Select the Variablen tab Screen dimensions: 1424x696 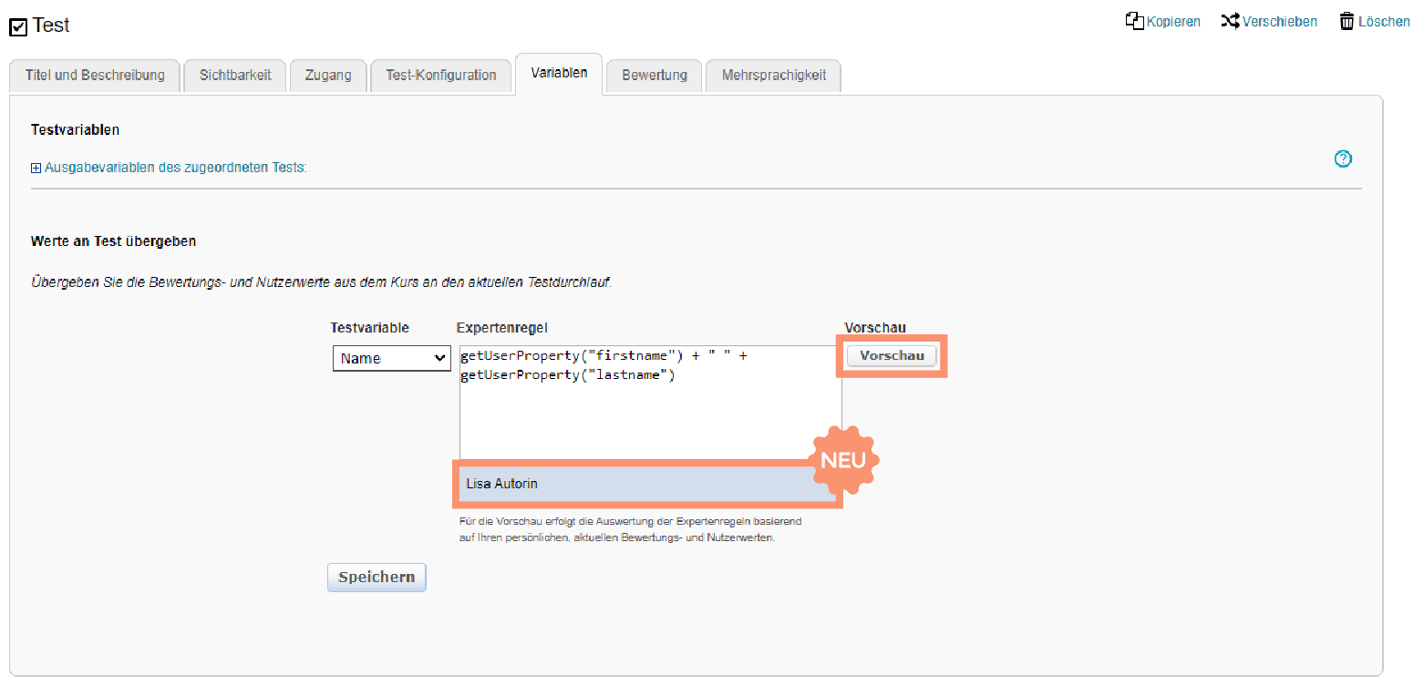pos(559,73)
